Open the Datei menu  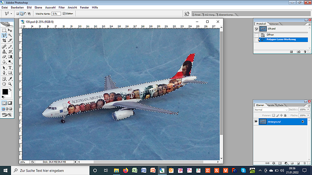click(x=5, y=7)
